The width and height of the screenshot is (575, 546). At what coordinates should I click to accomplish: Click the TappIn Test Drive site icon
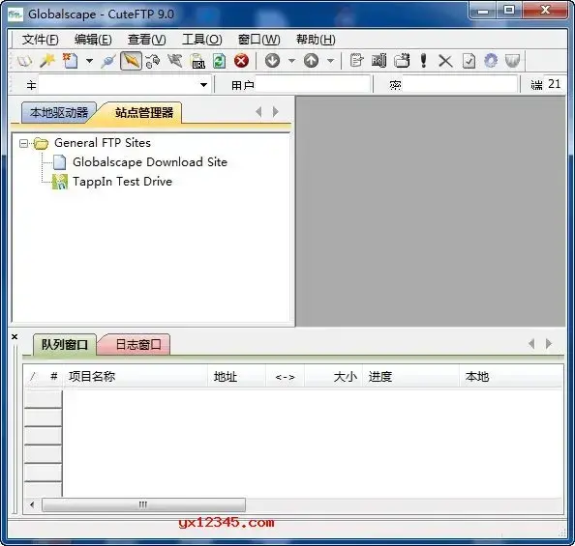coord(60,182)
